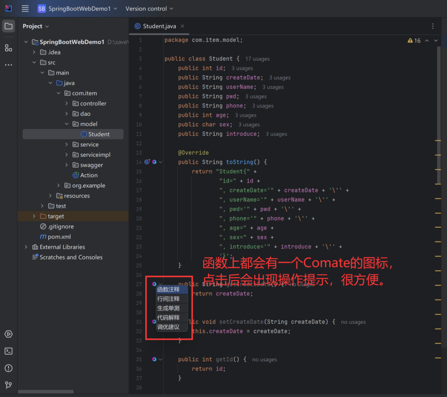The image size is (447, 397).
Task: Click the toString method name in editor
Action: (239, 162)
